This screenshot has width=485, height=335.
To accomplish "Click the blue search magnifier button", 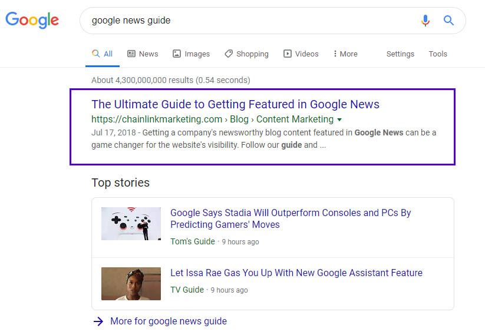I will coord(448,21).
